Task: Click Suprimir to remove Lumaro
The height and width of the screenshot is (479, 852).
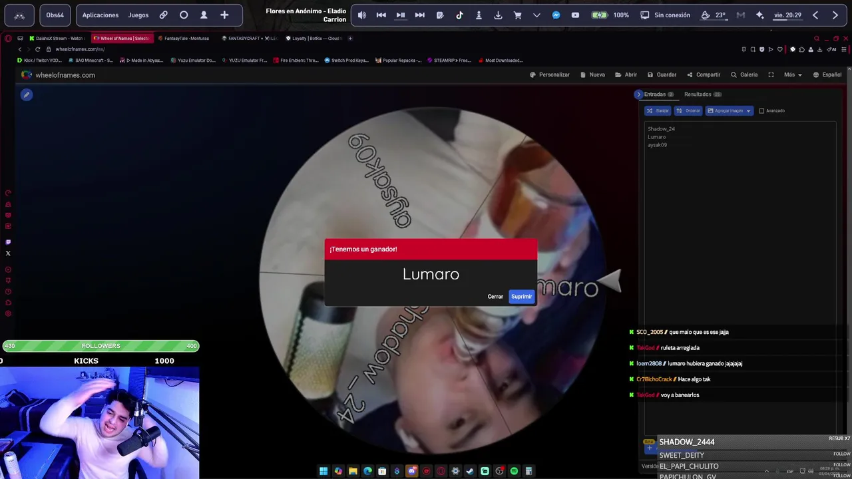Action: click(x=521, y=297)
